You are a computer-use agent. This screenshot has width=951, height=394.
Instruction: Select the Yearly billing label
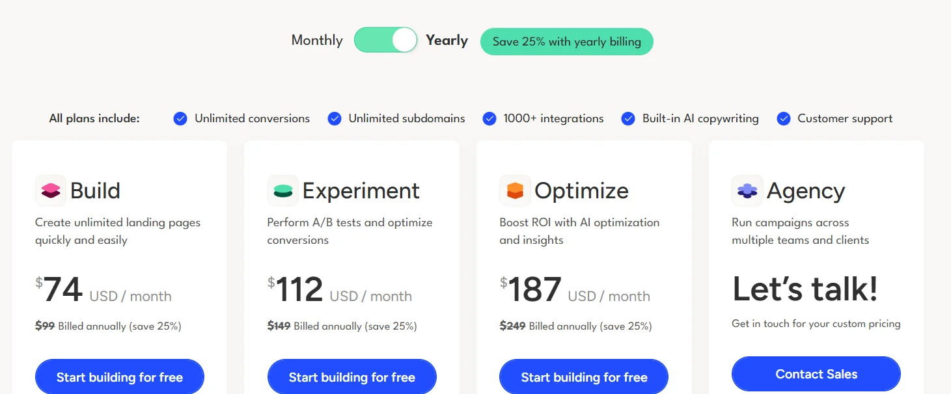click(447, 40)
